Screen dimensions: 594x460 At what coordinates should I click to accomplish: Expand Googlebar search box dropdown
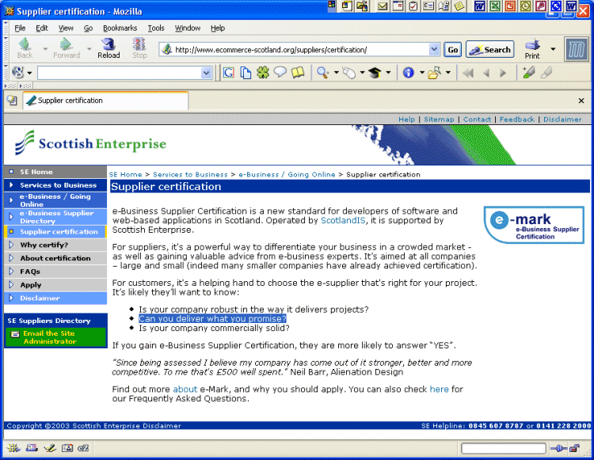coord(206,73)
